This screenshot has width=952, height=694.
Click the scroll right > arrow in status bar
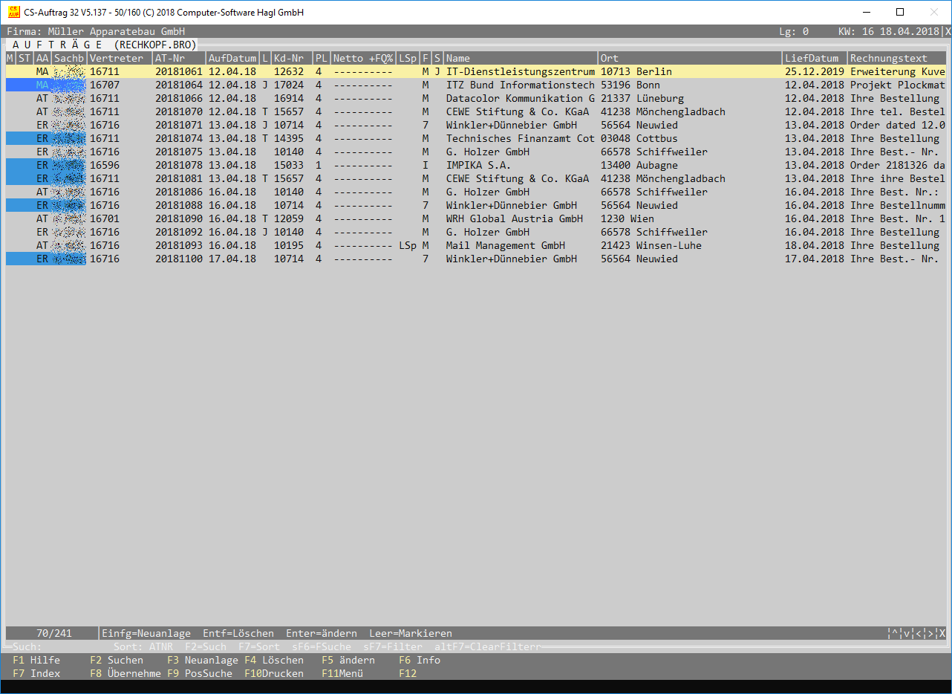point(930,634)
